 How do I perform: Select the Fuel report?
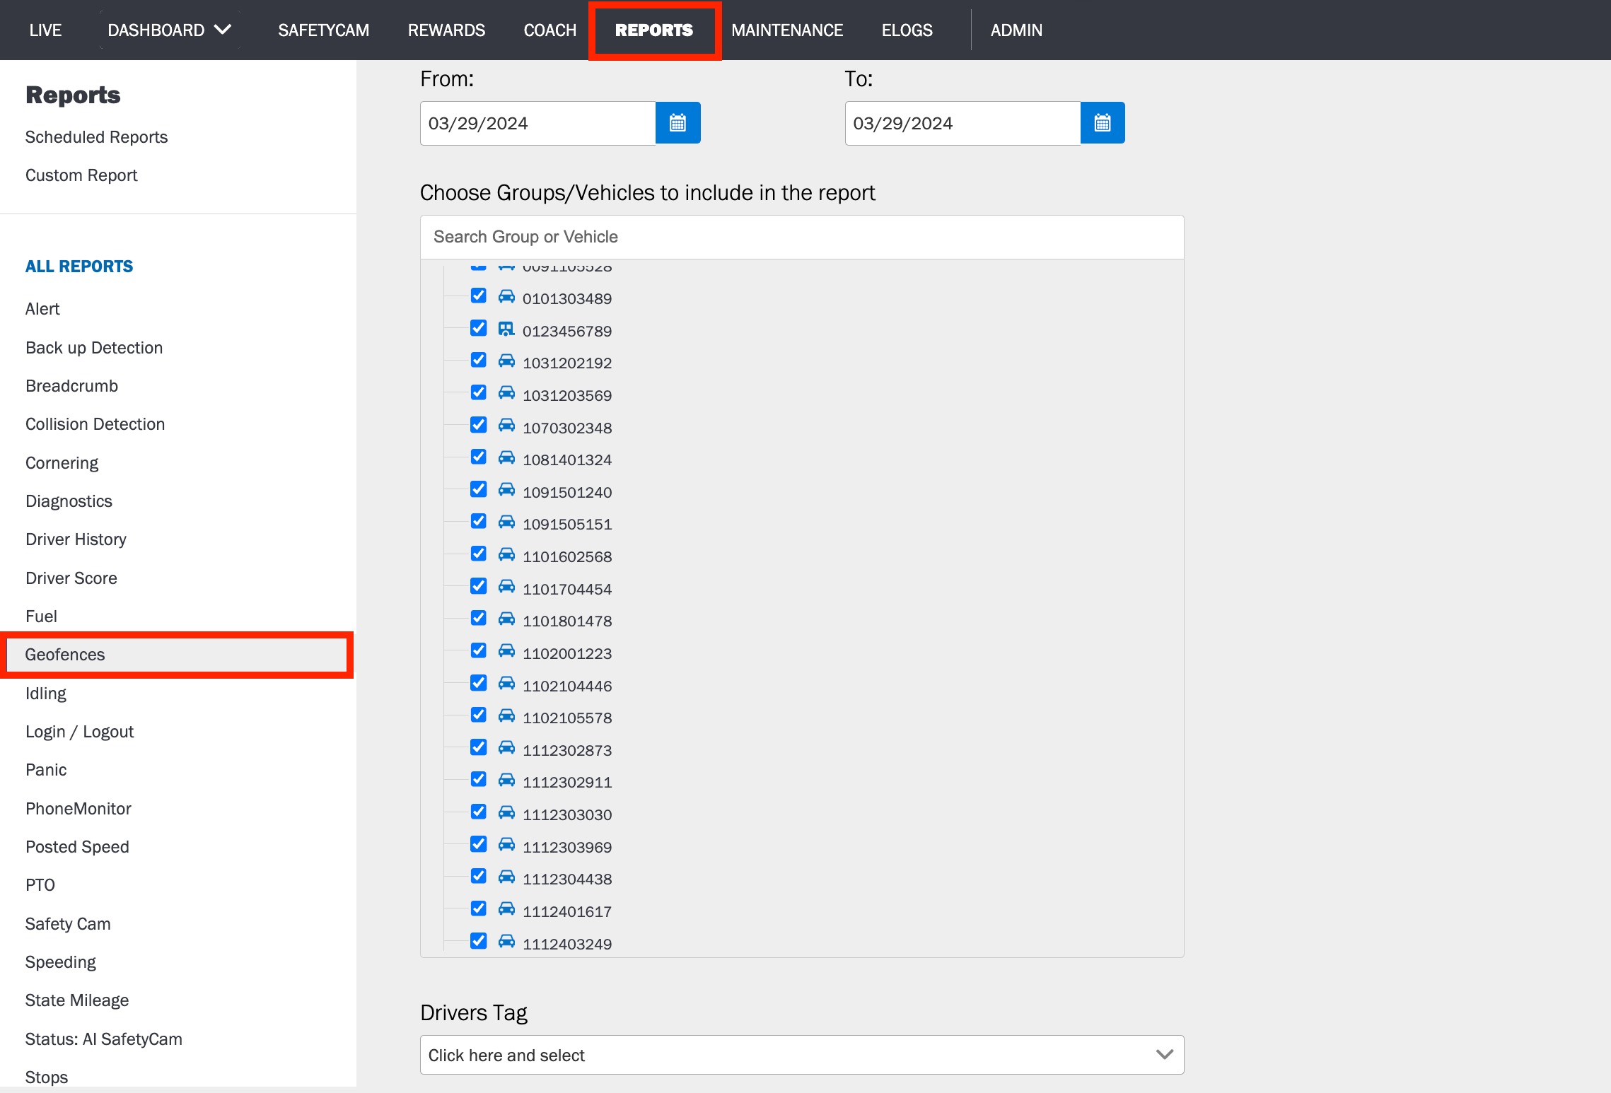[41, 616]
